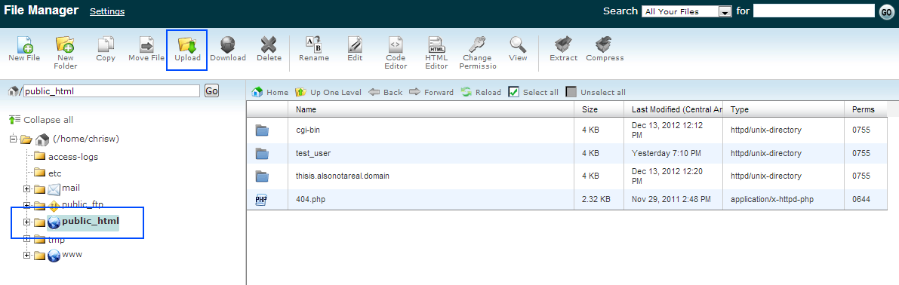This screenshot has width=899, height=285.
Task: Expand the public_html tree node
Action: (x=26, y=222)
